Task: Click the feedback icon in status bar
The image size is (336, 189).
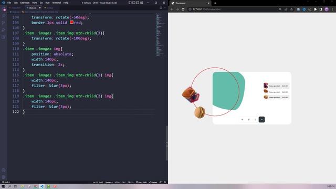Action: pyautogui.click(x=161, y=182)
